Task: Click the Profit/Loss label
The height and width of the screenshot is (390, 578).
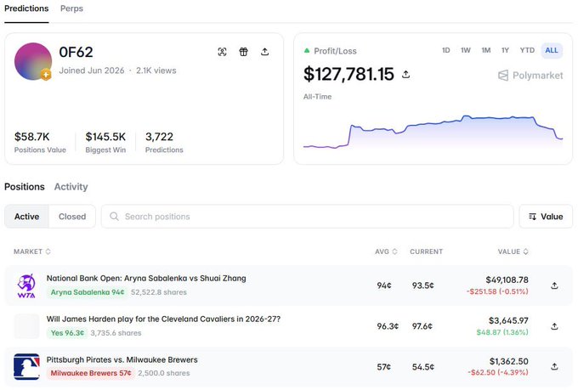Action: tap(335, 51)
